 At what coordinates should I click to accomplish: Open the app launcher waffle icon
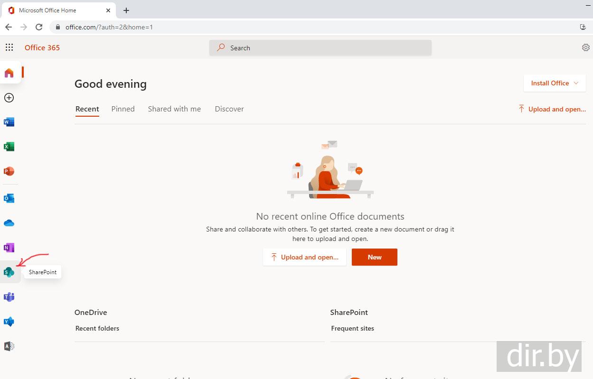pyautogui.click(x=9, y=47)
